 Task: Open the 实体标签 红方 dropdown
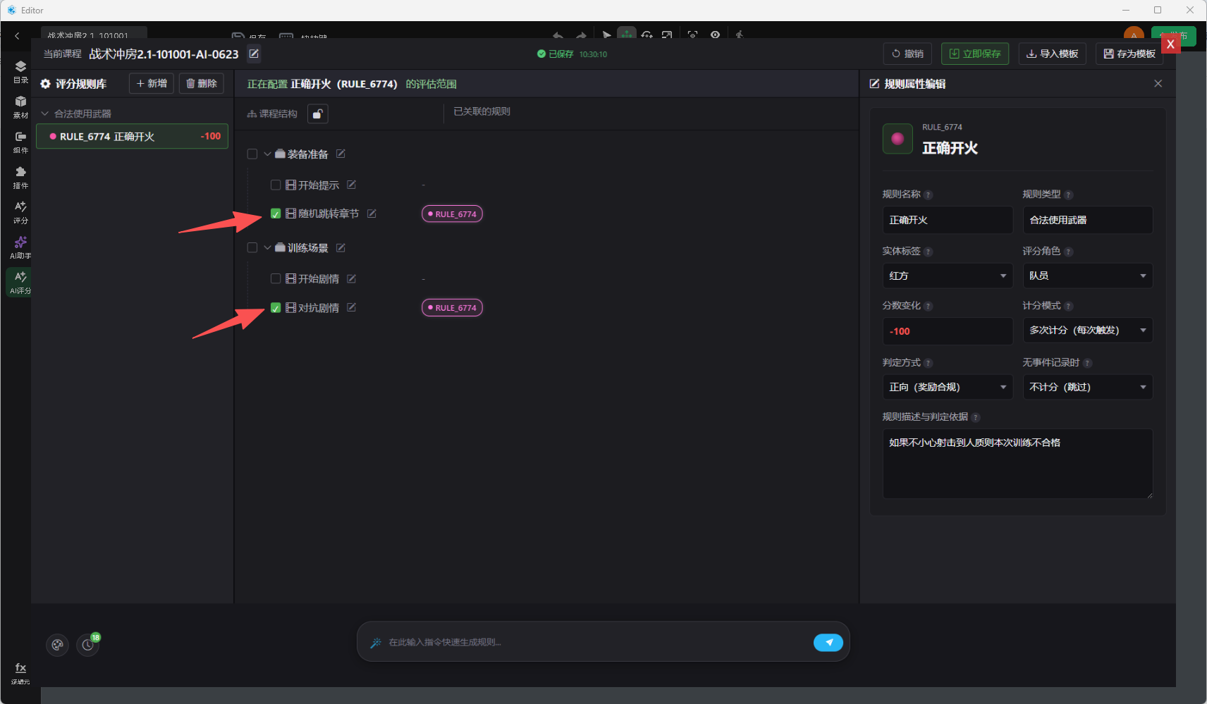click(x=947, y=276)
